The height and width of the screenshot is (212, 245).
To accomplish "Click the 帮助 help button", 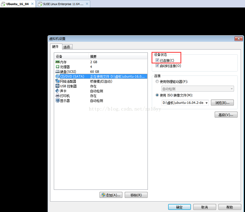I will [x=230, y=207].
